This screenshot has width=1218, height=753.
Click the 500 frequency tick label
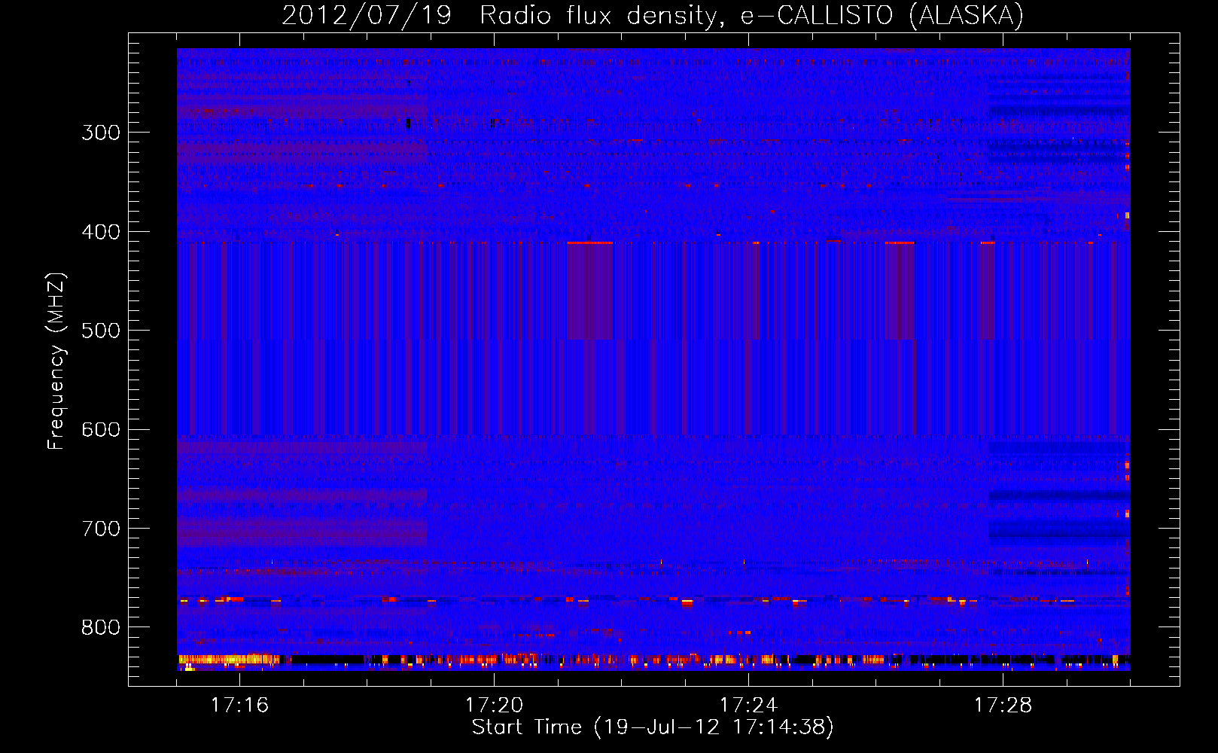coord(101,331)
